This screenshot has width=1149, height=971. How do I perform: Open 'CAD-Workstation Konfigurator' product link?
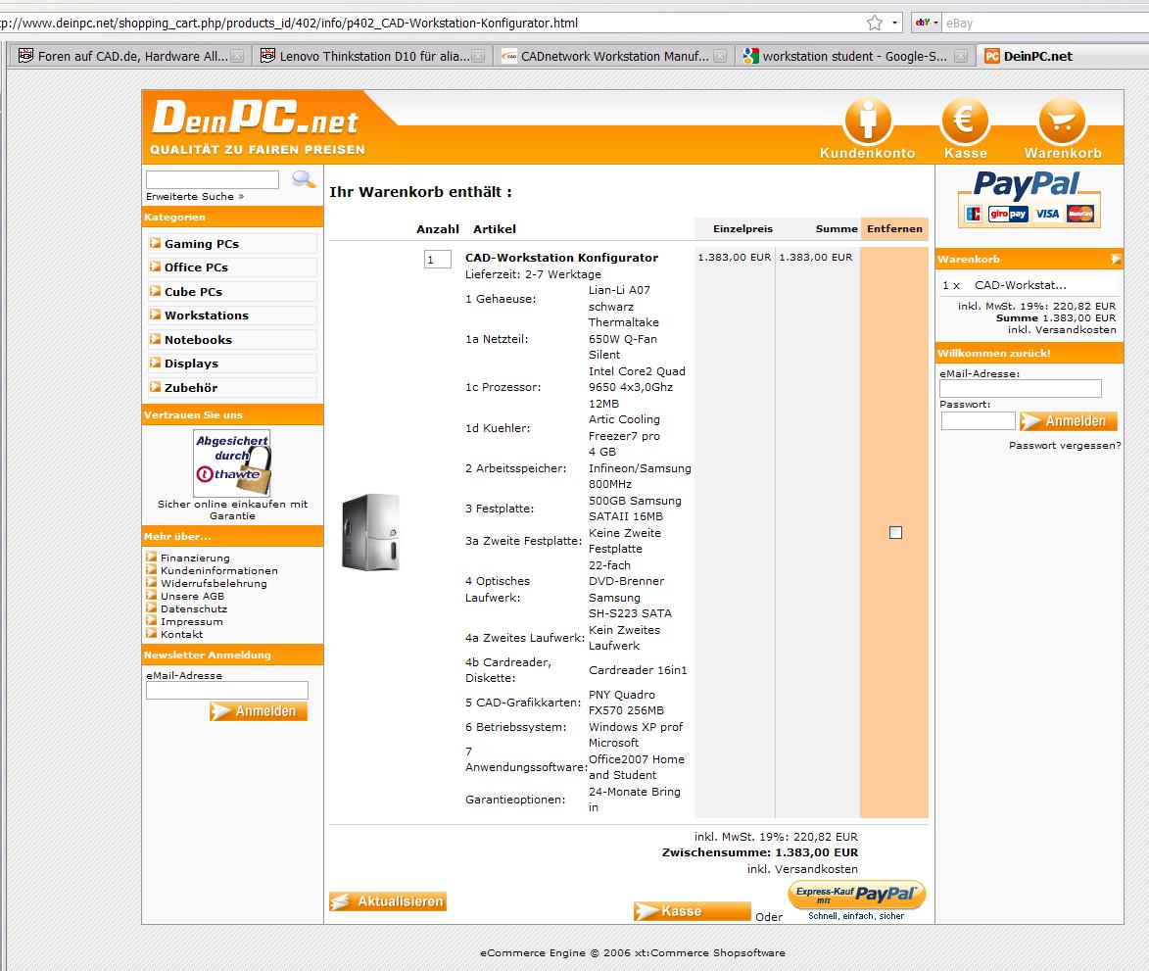tap(561, 258)
